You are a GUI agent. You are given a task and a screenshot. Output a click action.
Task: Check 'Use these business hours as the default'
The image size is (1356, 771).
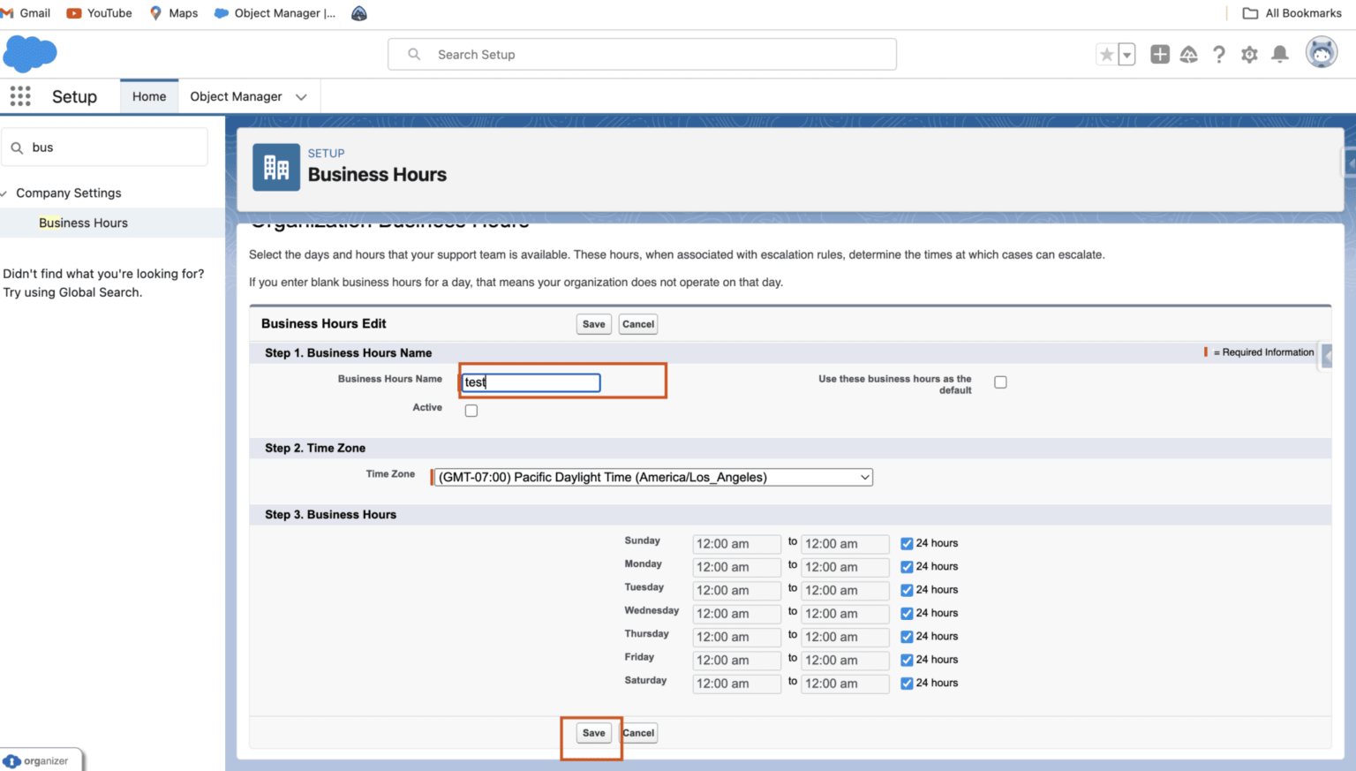[1000, 382]
